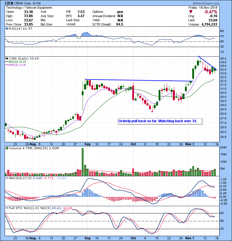232x241 pixels.
Task: Click the tall late-August volume spike bar
Action: click(x=83, y=162)
